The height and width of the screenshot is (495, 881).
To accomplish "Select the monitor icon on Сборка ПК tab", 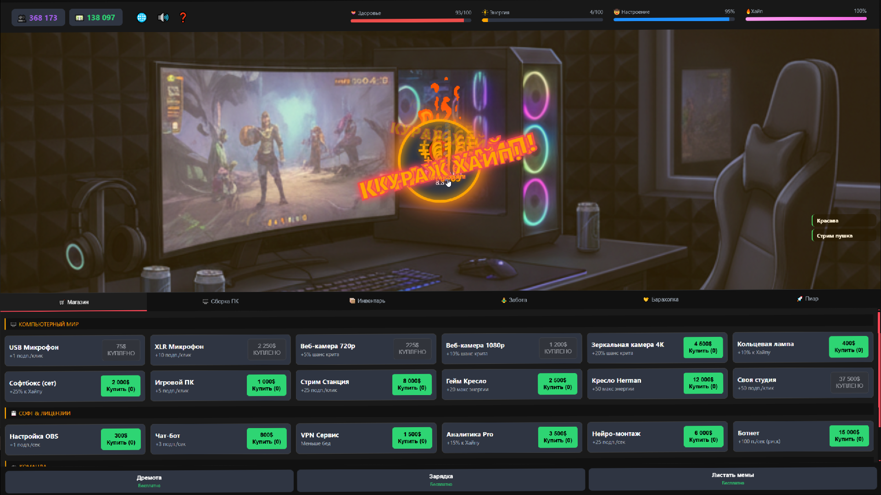I will (x=205, y=301).
